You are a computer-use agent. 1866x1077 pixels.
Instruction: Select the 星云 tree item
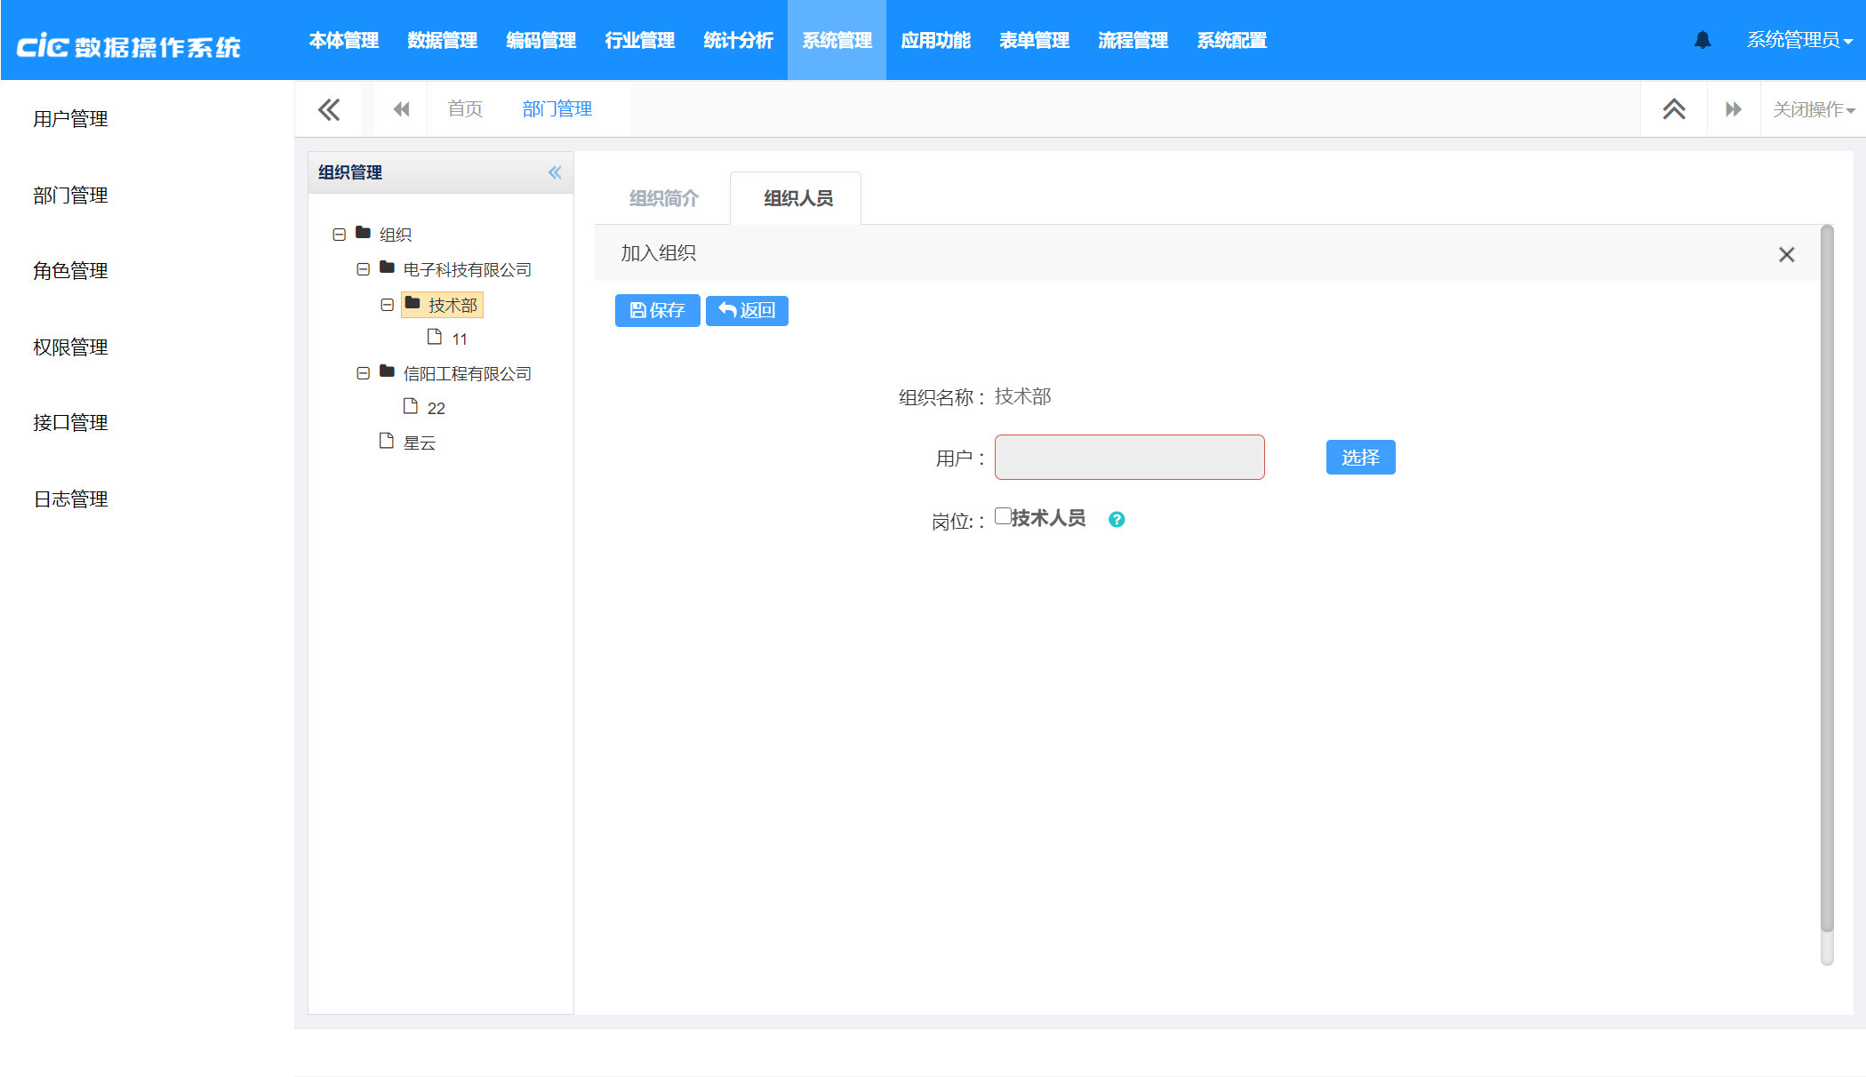pyautogui.click(x=419, y=443)
